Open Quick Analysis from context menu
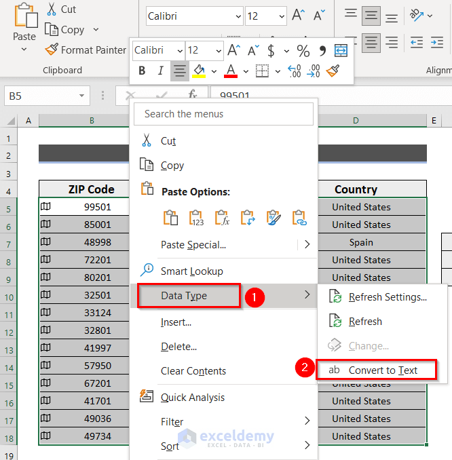 click(x=223, y=397)
